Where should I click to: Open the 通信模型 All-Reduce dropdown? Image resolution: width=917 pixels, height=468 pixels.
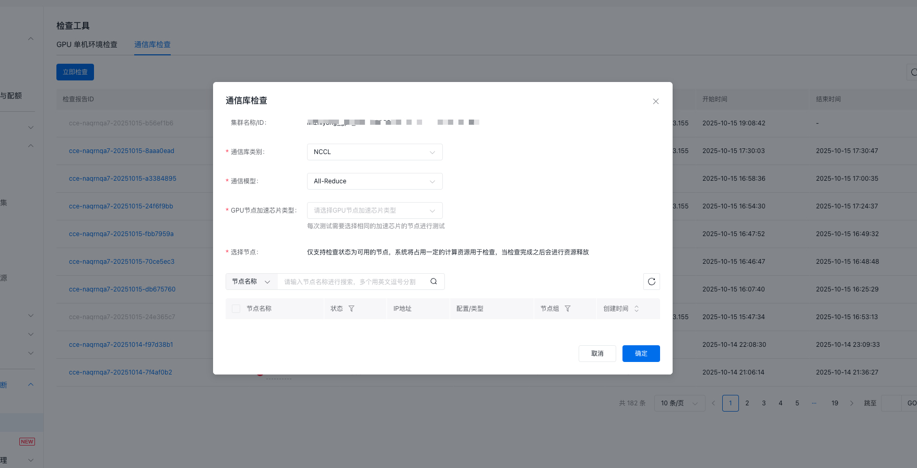[374, 181]
